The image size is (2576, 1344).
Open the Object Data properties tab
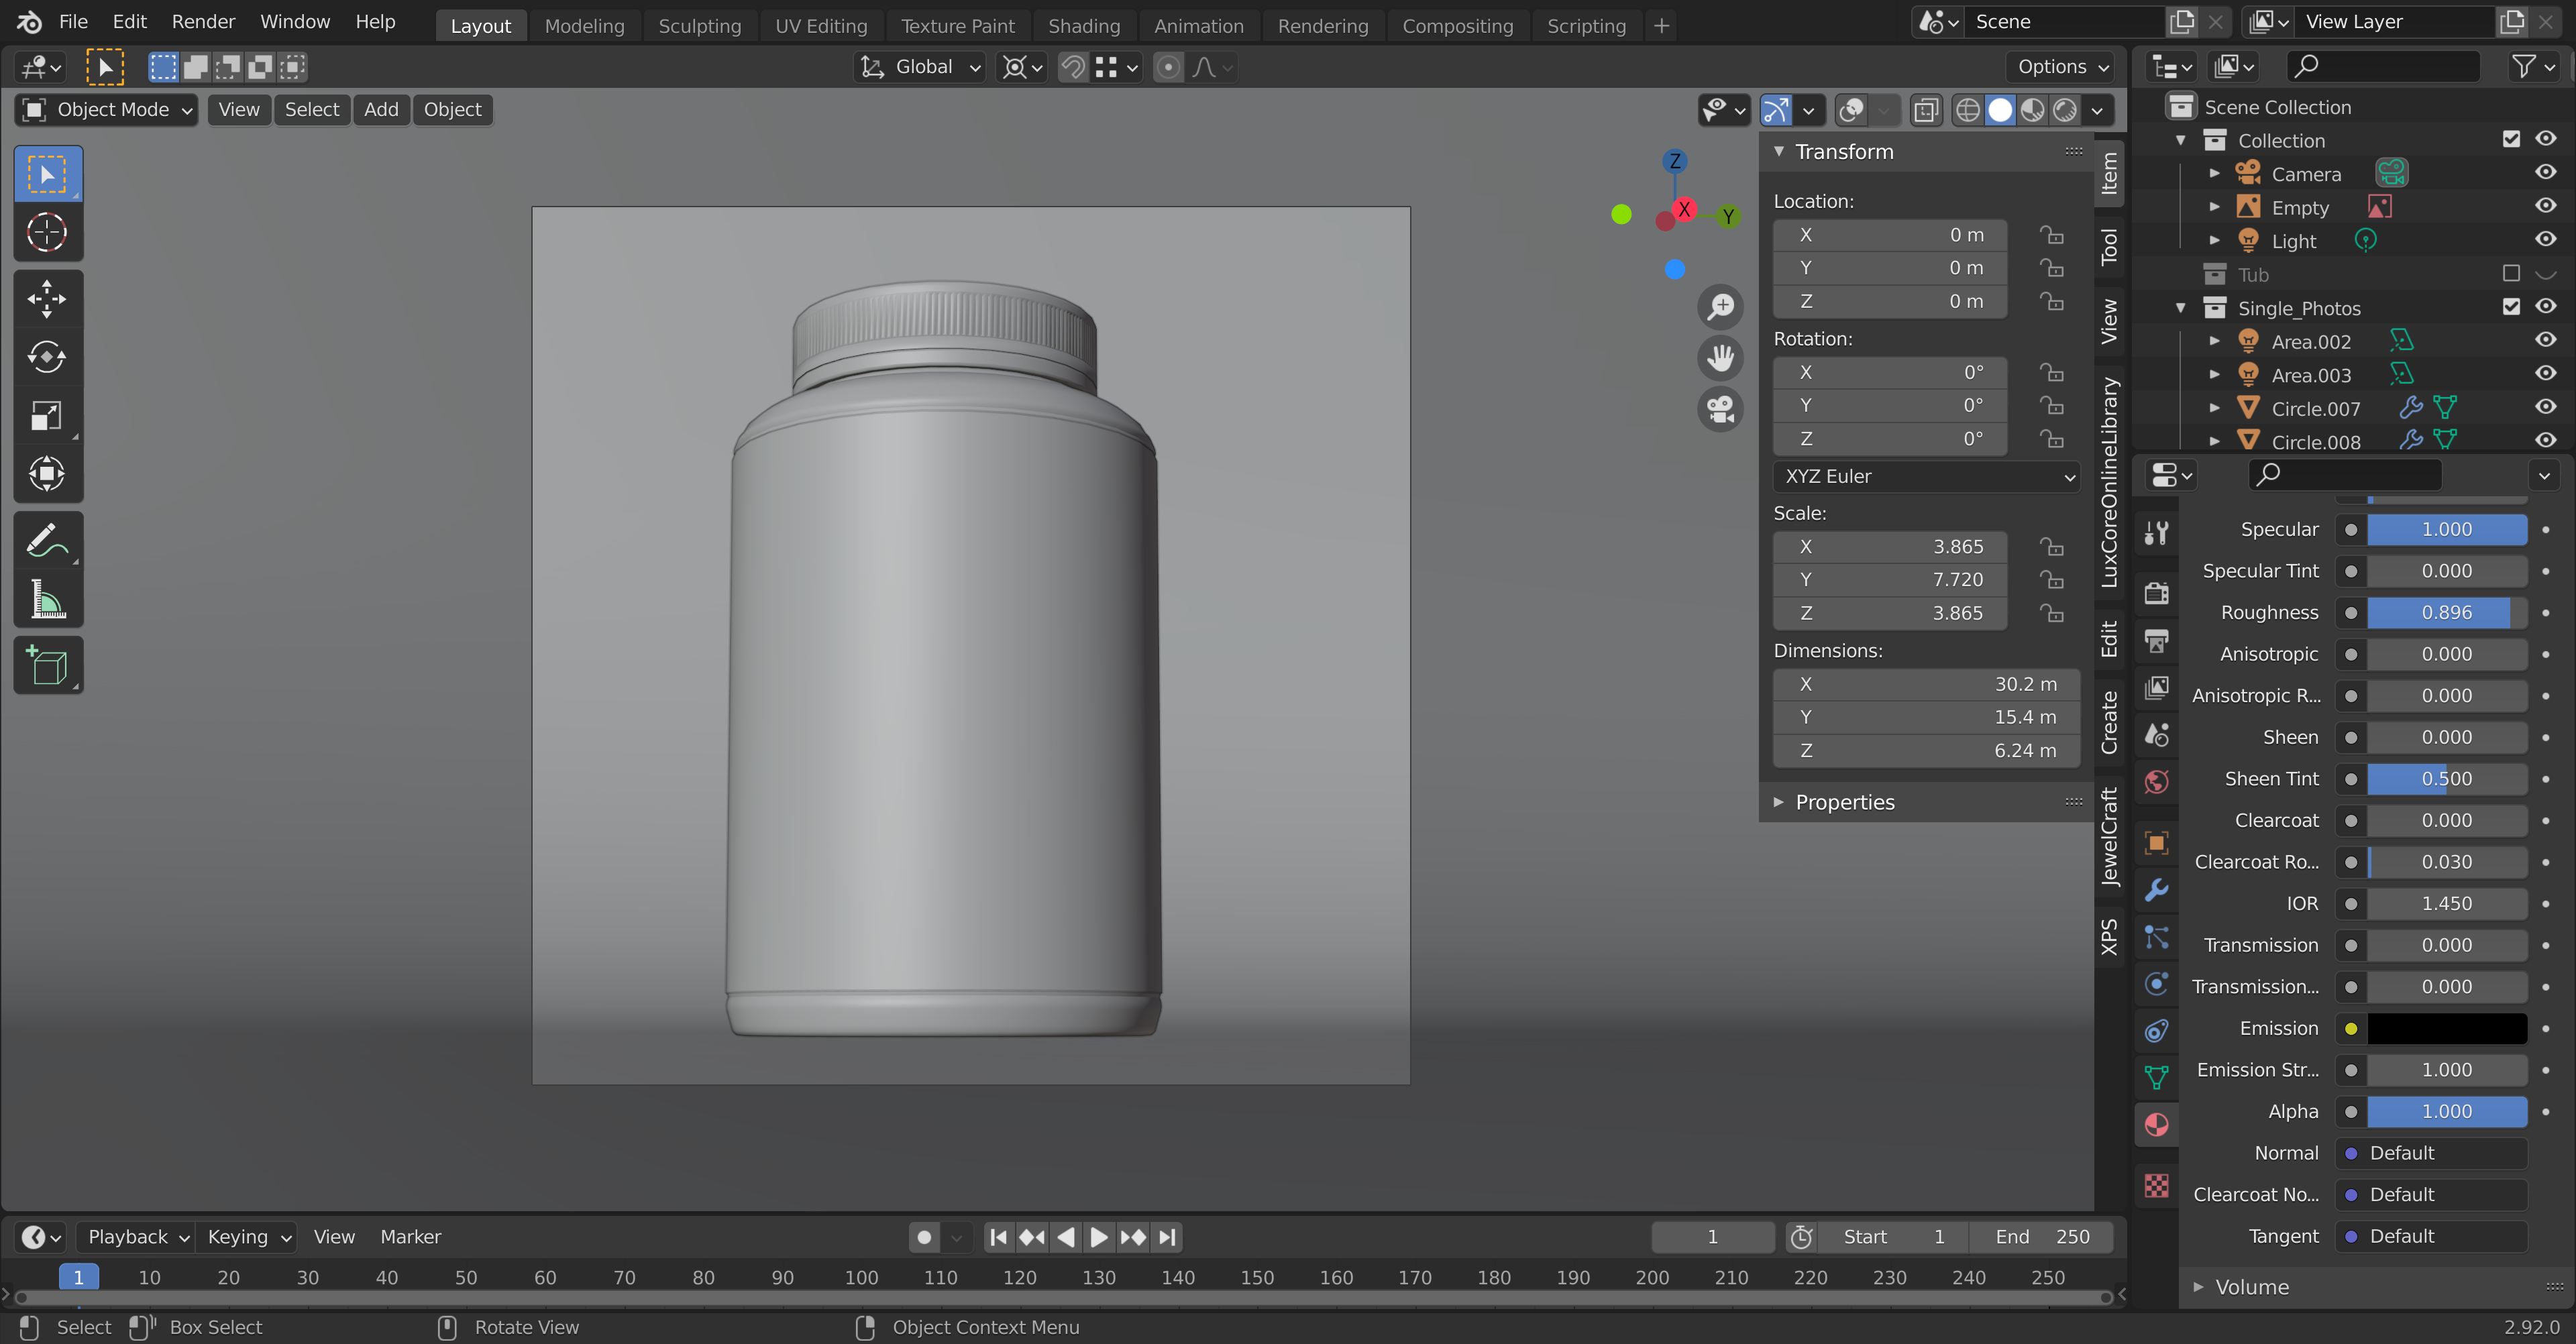click(x=2157, y=1077)
